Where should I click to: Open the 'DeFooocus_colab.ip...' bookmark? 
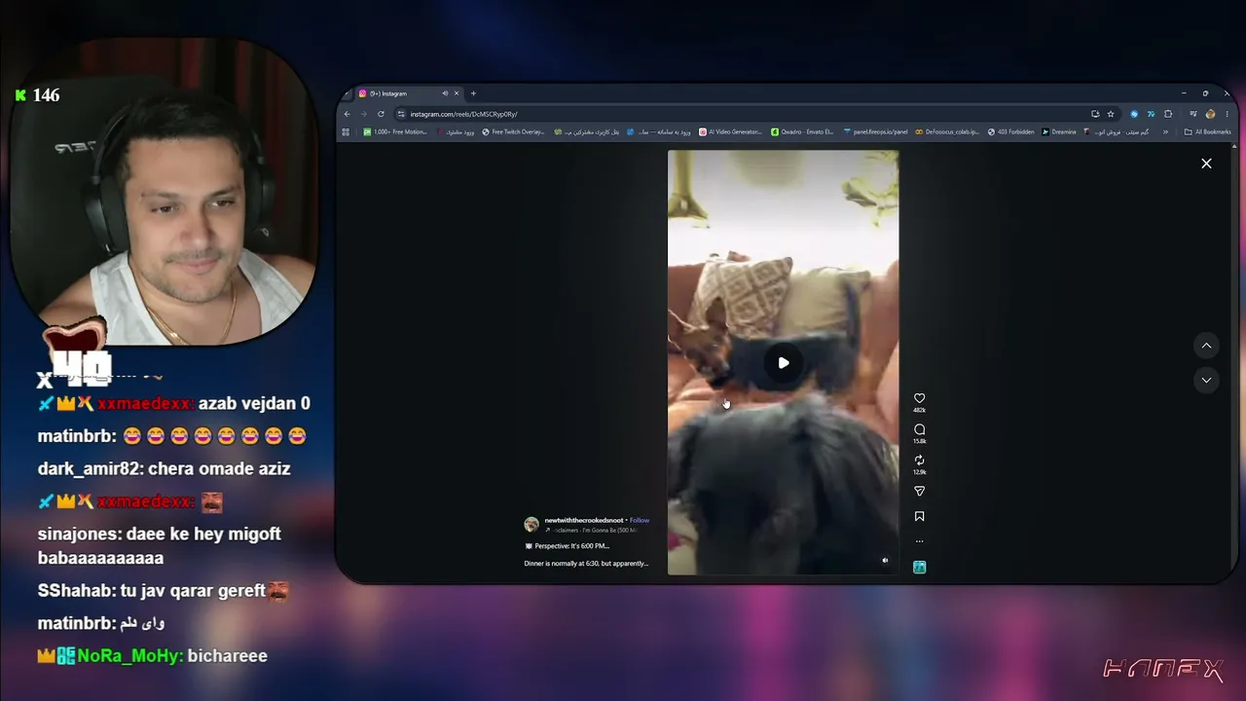[947, 131]
